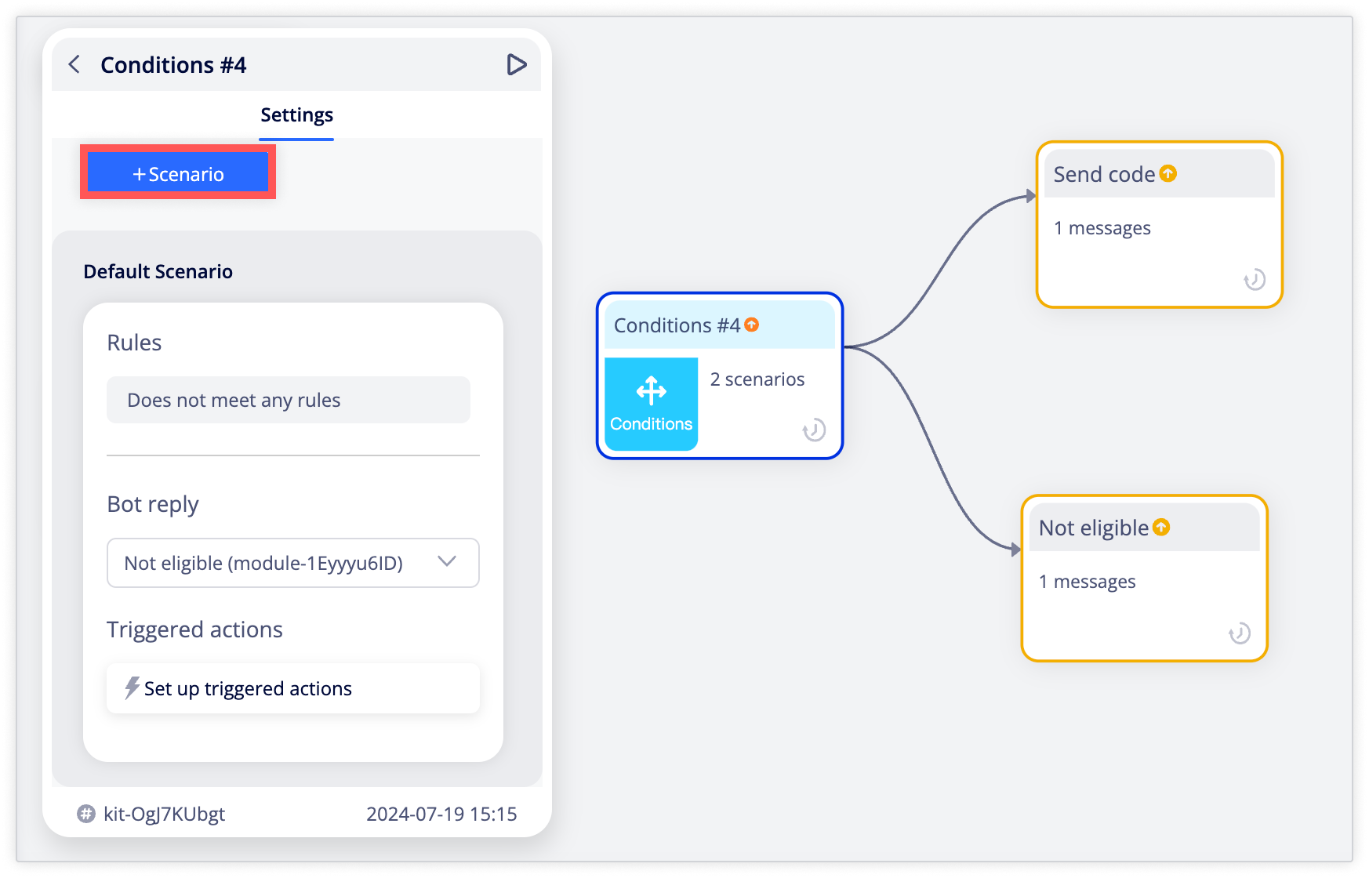Add a new scenario with +Scenario button
Image resolution: width=1369 pixels, height=878 pixels.
[x=178, y=172]
